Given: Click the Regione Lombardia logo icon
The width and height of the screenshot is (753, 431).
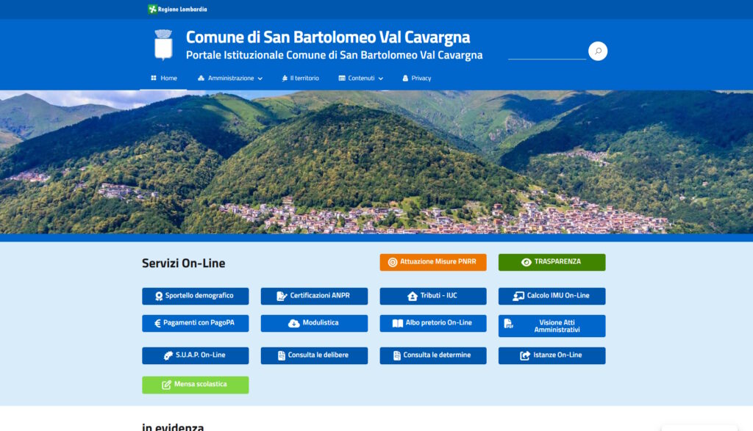Looking at the screenshot, I should pyautogui.click(x=152, y=9).
